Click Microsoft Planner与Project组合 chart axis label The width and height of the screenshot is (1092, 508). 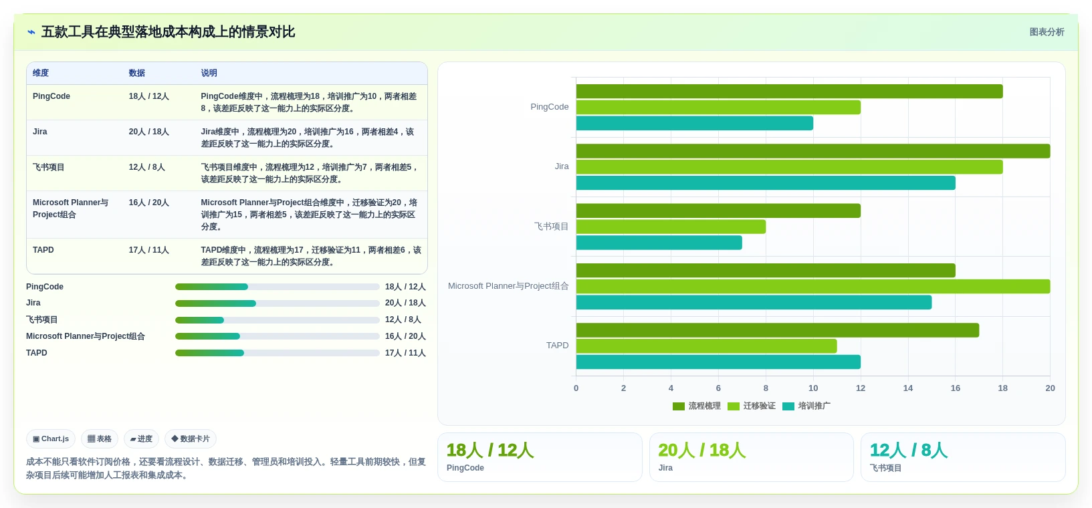coord(508,286)
